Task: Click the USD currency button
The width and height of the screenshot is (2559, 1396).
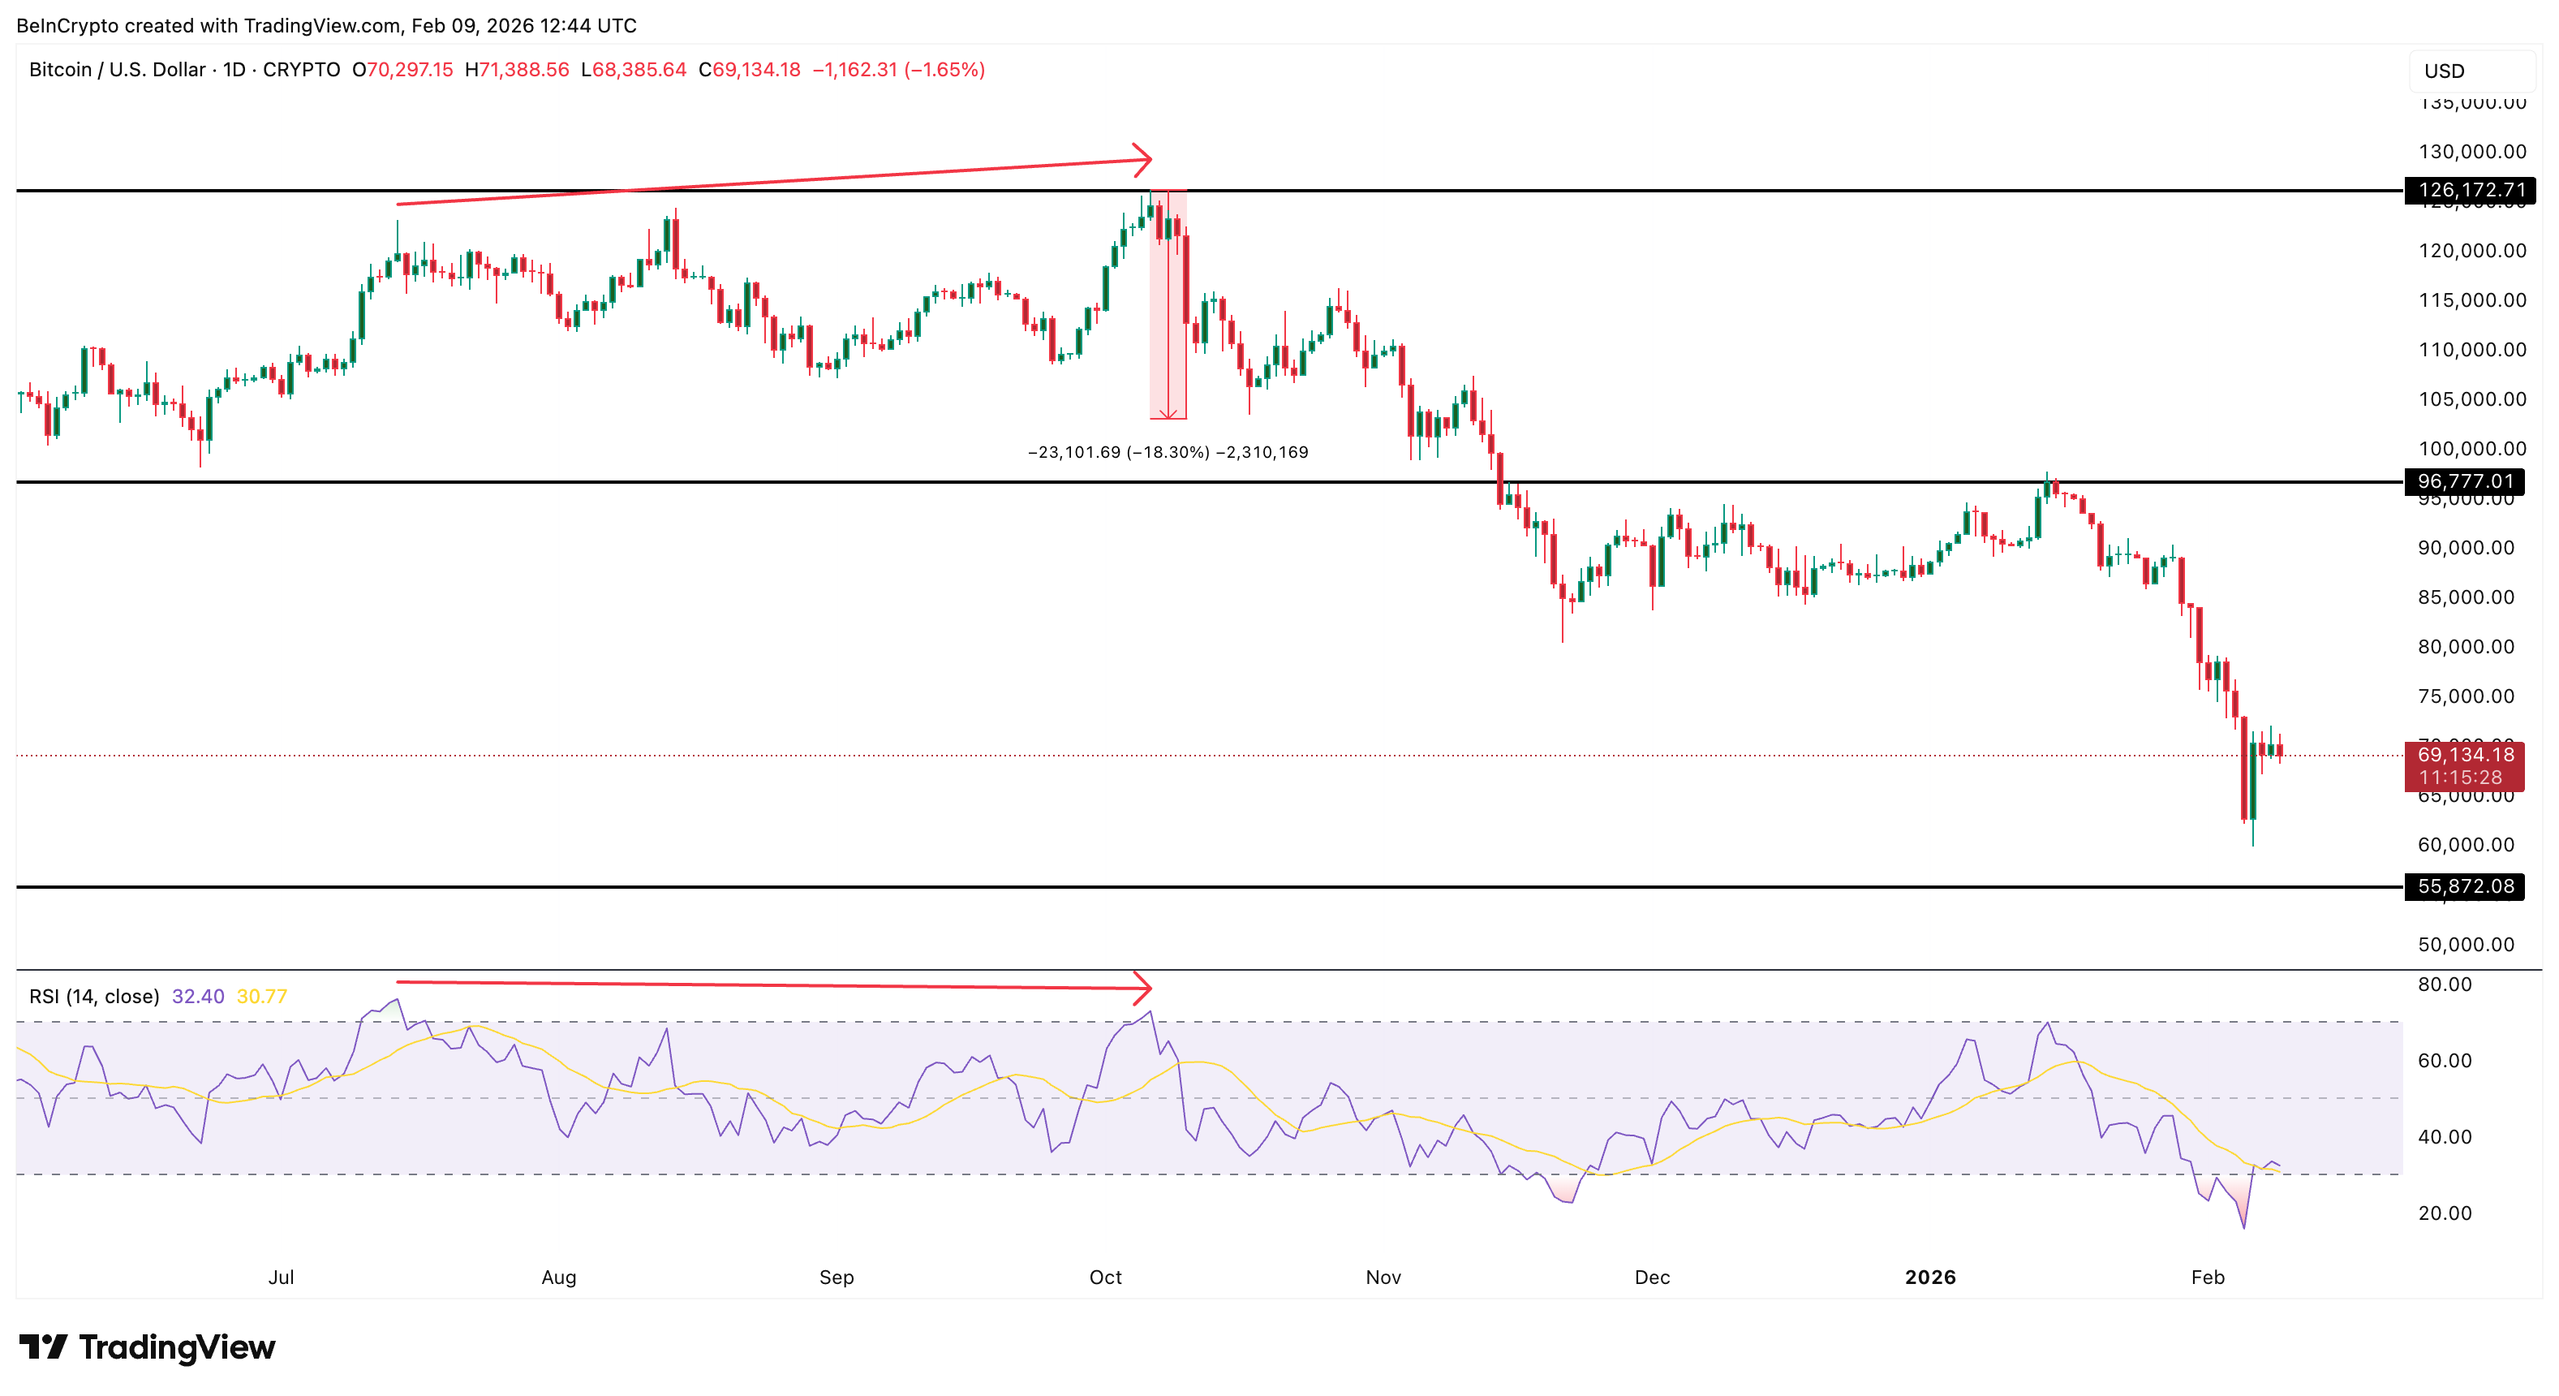Action: coord(2444,71)
